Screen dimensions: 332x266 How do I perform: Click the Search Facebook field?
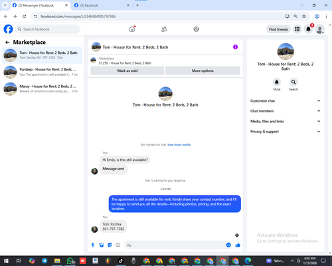(48, 29)
